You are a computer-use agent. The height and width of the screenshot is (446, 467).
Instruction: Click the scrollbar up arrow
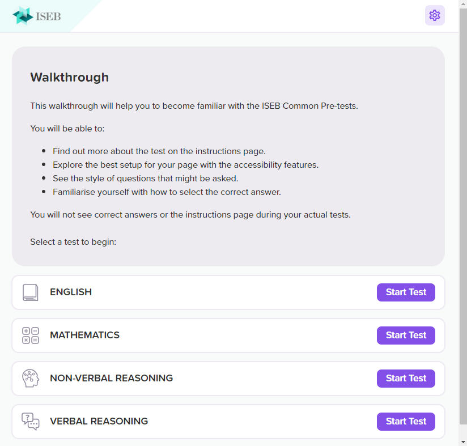[463, 4]
